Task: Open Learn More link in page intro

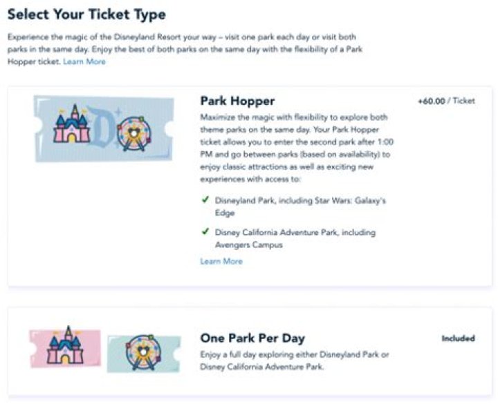Action: click(84, 61)
